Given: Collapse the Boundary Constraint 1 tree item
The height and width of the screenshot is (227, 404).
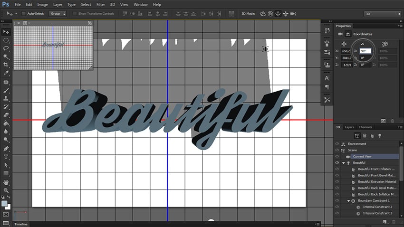Looking at the screenshot, I should [x=348, y=201].
